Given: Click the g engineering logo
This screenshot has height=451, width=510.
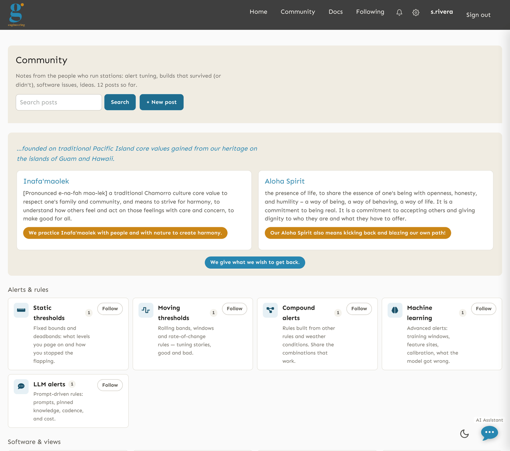Looking at the screenshot, I should pyautogui.click(x=17, y=15).
